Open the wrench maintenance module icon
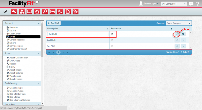 coord(14,12)
